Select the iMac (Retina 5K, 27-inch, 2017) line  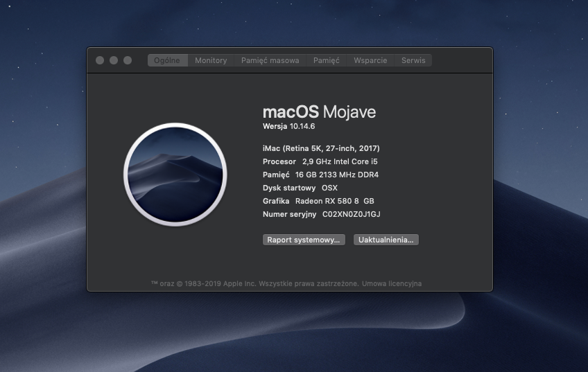[321, 148]
